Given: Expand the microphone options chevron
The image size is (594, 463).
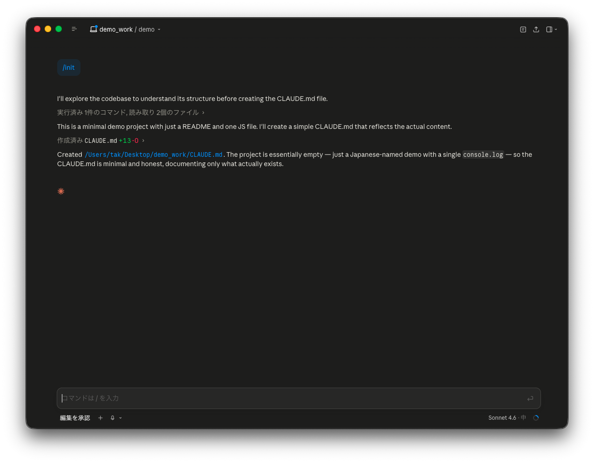Looking at the screenshot, I should (x=120, y=418).
